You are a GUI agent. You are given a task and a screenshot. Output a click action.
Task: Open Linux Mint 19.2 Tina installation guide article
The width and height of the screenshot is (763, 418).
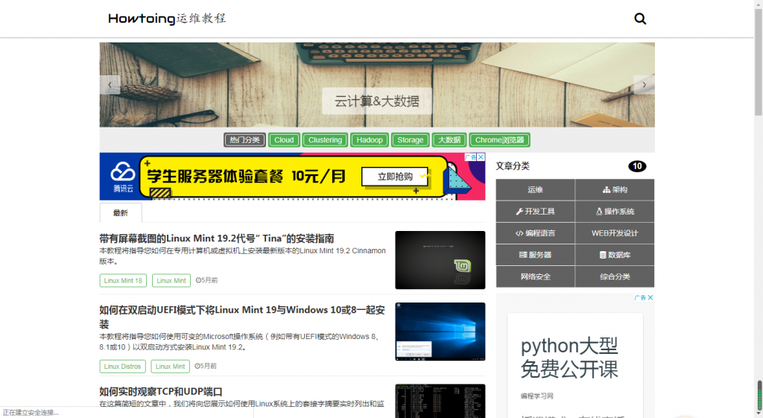217,238
